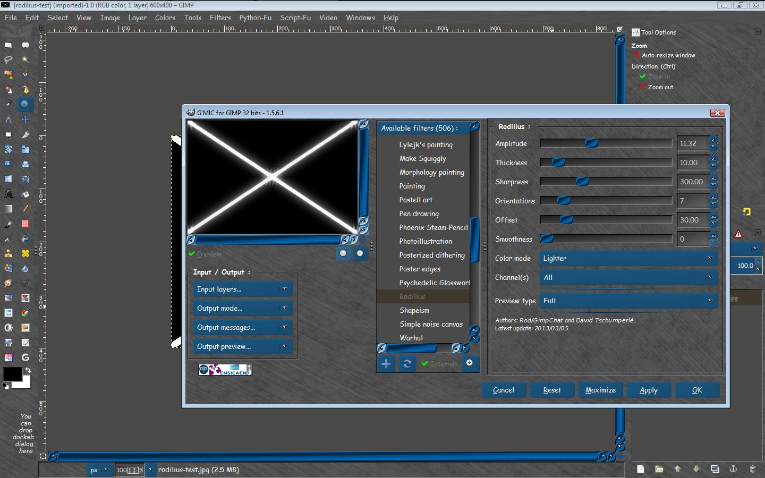The width and height of the screenshot is (765, 478).
Task: Click Cancel in the G'MIC dialog
Action: [504, 390]
